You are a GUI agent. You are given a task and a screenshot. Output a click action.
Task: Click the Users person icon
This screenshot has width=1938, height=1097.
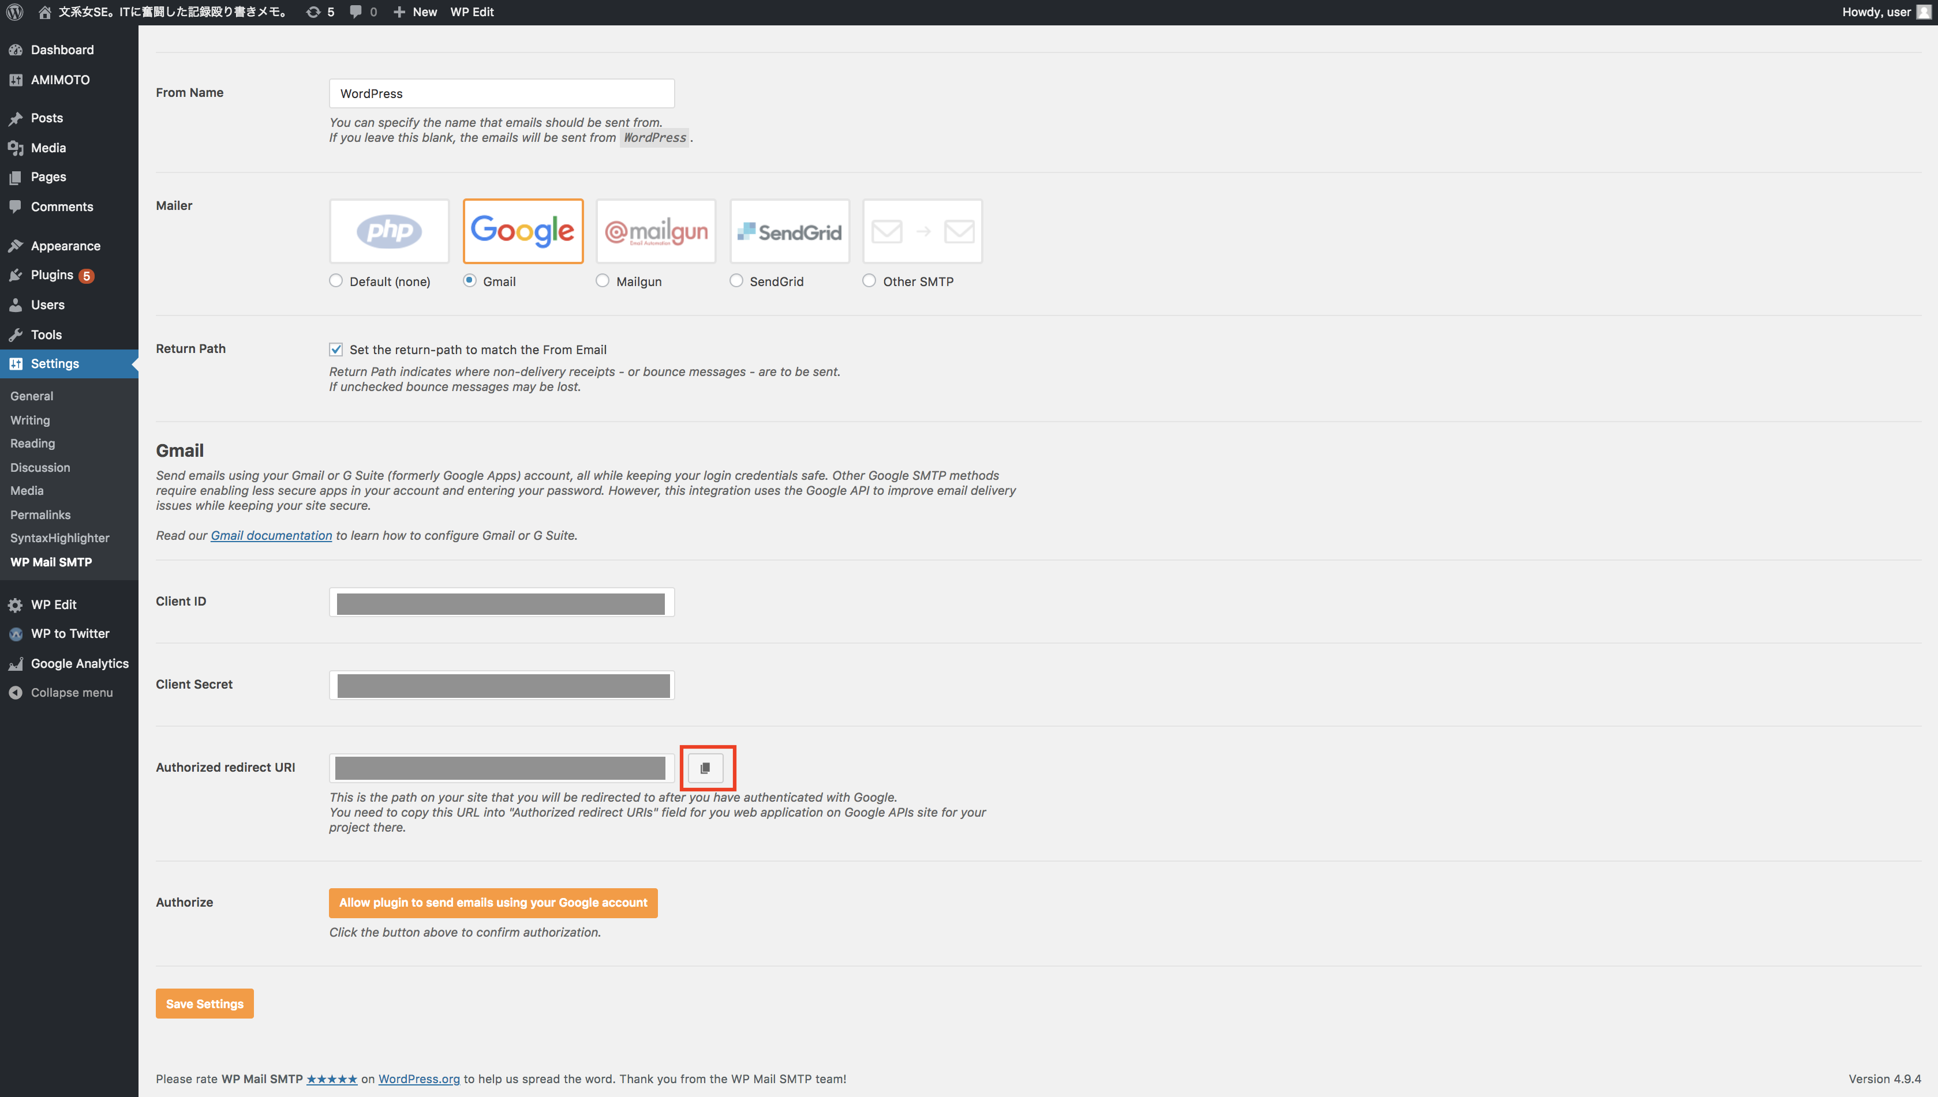click(15, 305)
